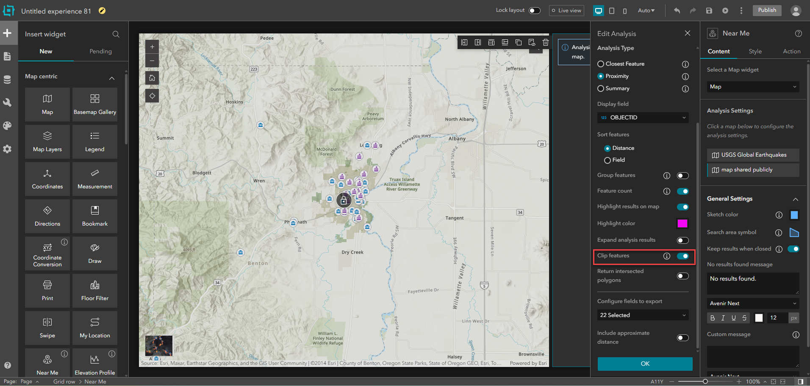
Task: Open the Insert widget plus icon
Action: (7, 33)
